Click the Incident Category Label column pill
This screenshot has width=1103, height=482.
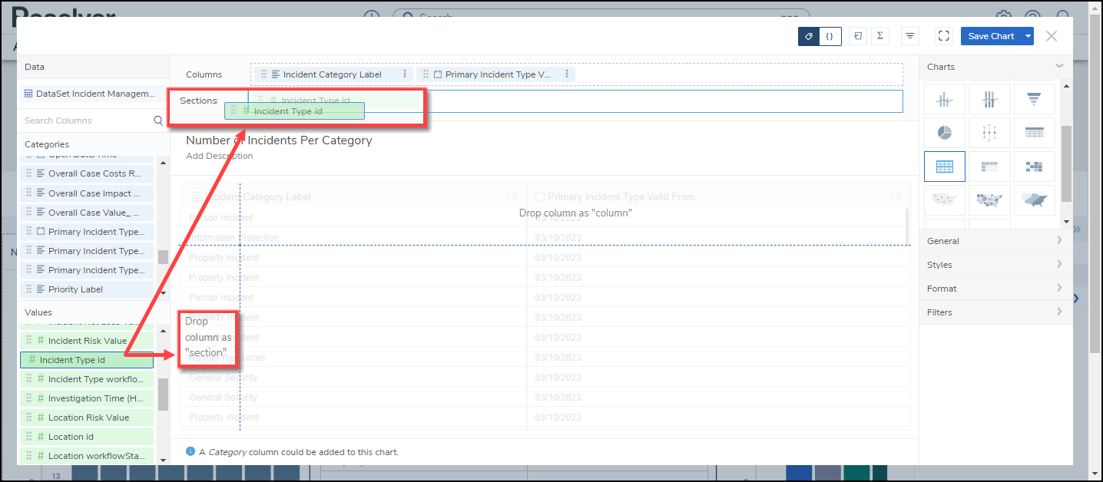click(333, 74)
